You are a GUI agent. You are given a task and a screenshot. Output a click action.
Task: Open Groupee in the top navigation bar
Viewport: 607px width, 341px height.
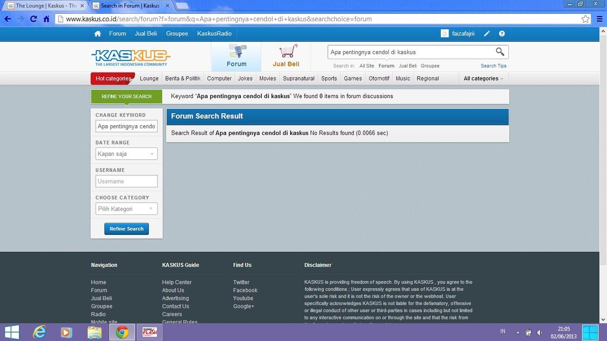177,34
